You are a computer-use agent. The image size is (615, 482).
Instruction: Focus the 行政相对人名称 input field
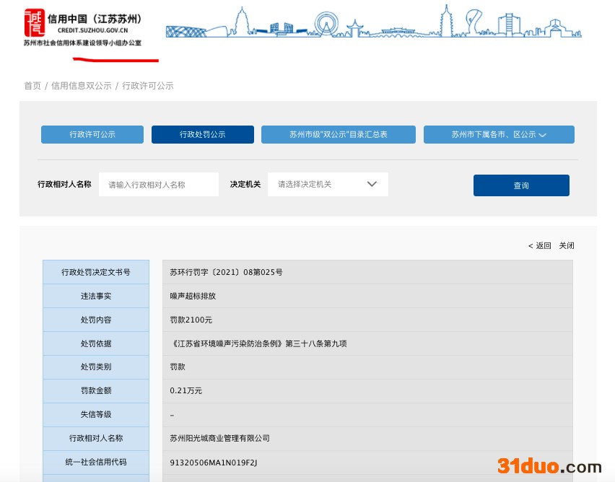(x=158, y=185)
